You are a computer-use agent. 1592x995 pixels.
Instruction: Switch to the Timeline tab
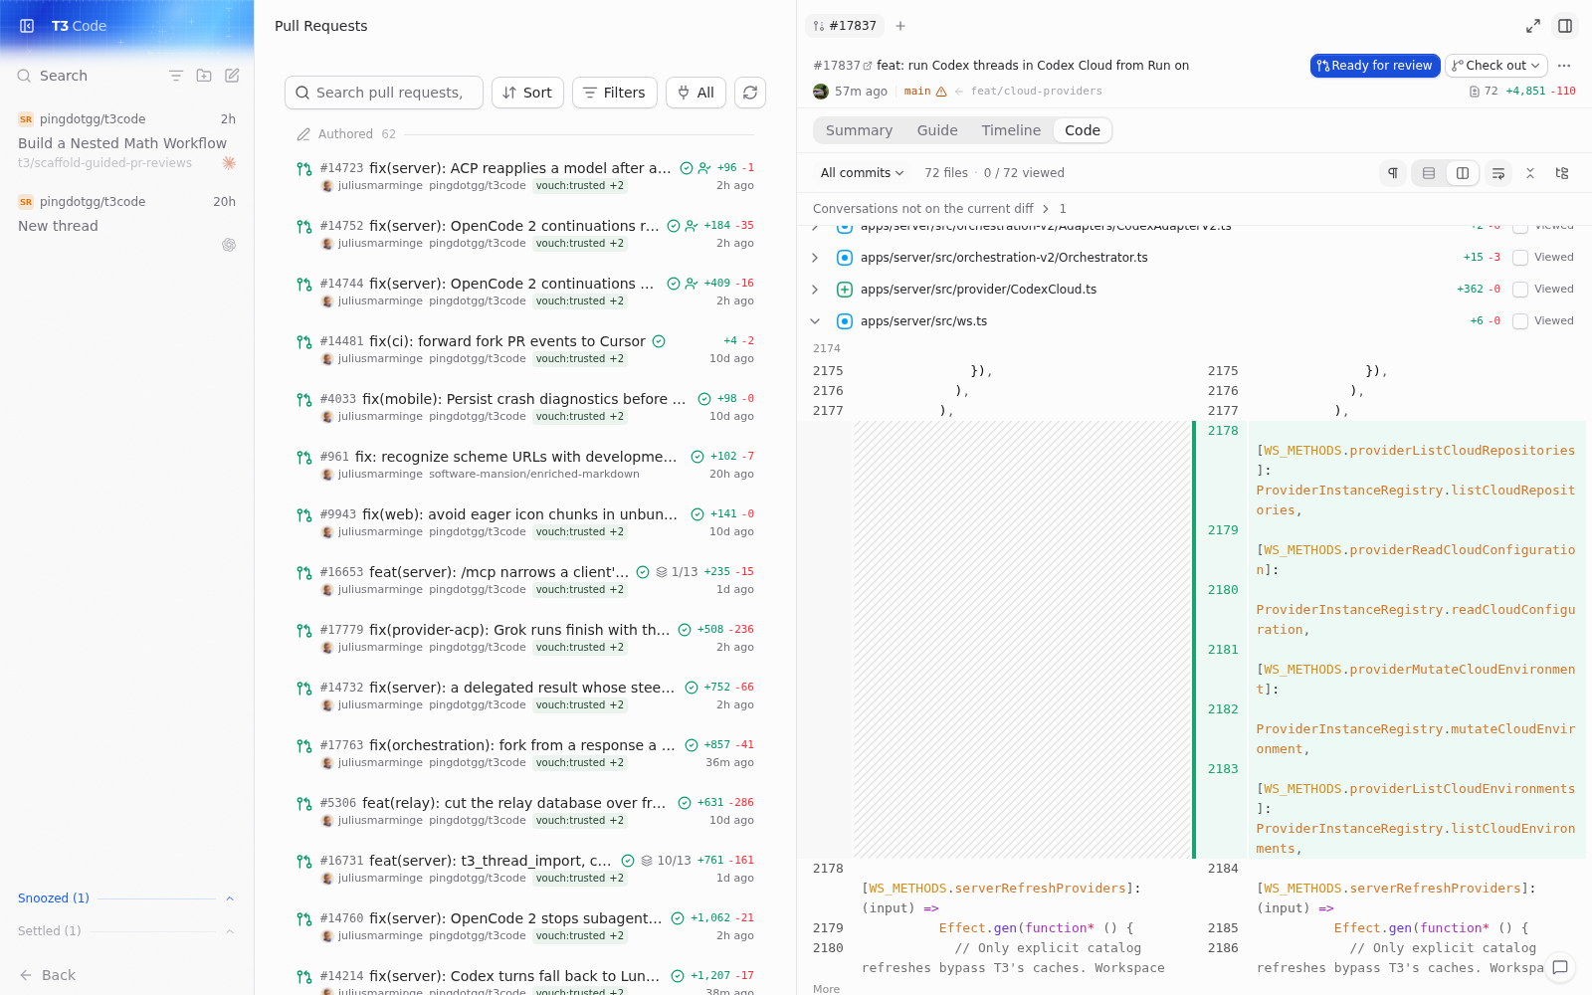click(1011, 130)
